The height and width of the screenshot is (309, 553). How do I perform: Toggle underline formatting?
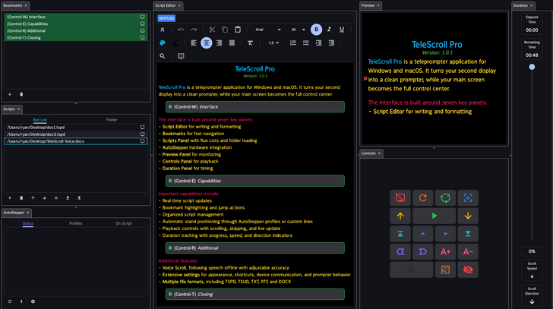pyautogui.click(x=342, y=30)
